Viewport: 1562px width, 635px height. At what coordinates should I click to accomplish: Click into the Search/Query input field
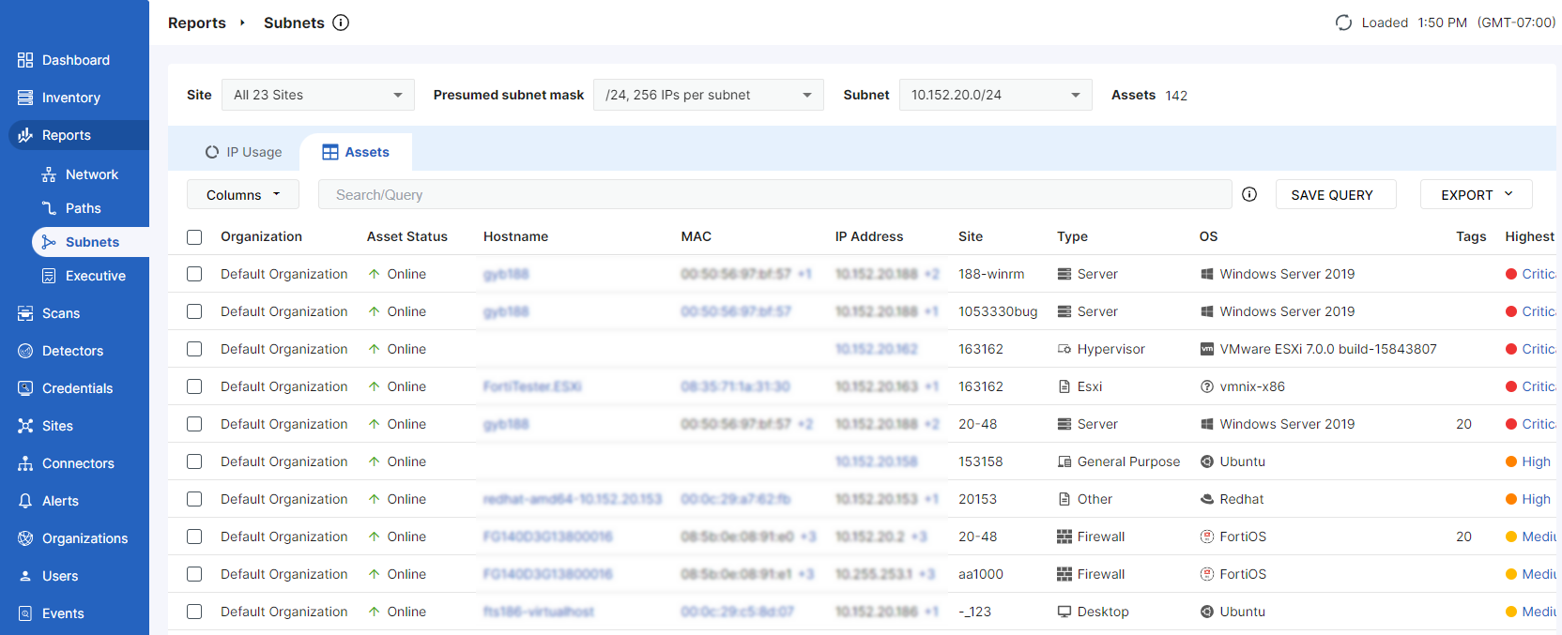coord(773,195)
